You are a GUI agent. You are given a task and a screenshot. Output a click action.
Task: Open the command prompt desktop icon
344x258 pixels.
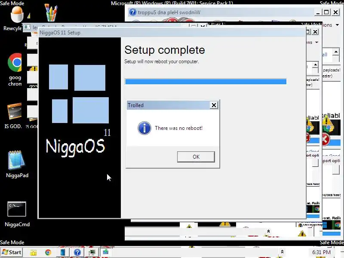tap(17, 214)
